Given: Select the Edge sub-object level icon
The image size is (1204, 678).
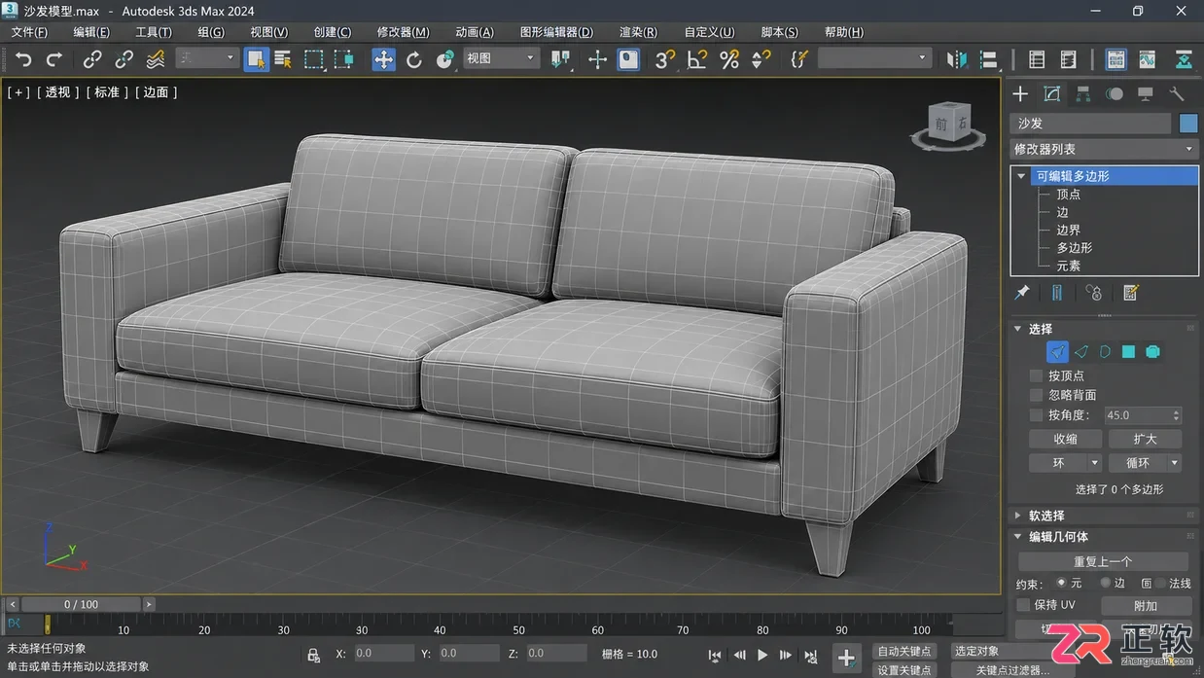Looking at the screenshot, I should pos(1081,351).
